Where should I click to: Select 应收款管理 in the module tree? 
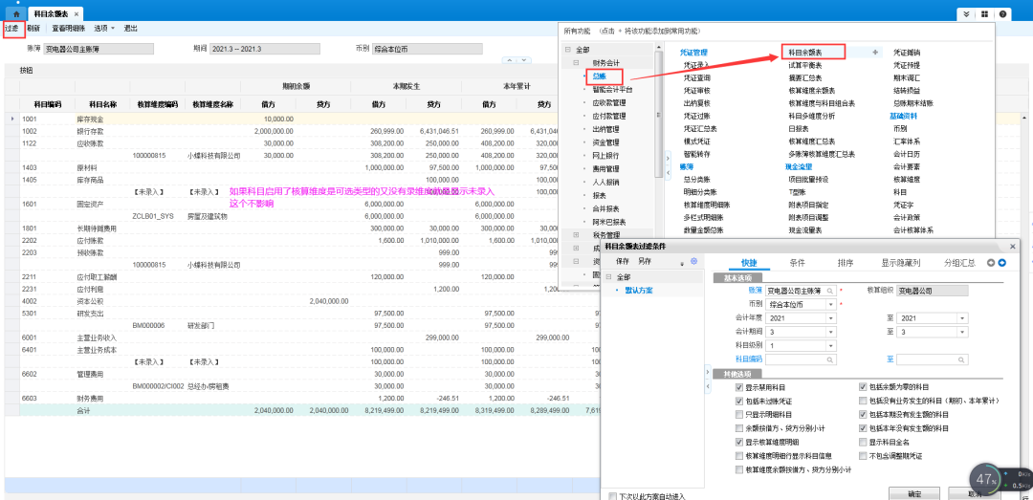tap(608, 102)
